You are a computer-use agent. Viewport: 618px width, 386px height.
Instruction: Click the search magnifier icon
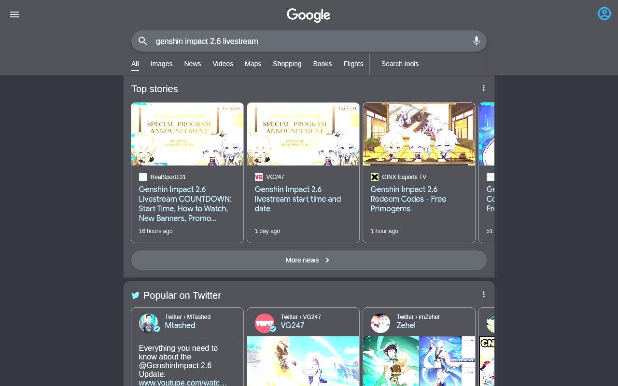point(142,41)
